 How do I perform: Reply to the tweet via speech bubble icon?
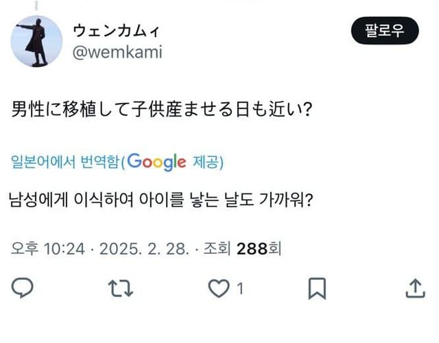pyautogui.click(x=23, y=289)
